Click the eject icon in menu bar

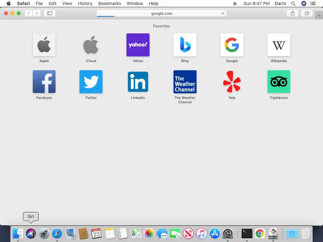point(235,3)
